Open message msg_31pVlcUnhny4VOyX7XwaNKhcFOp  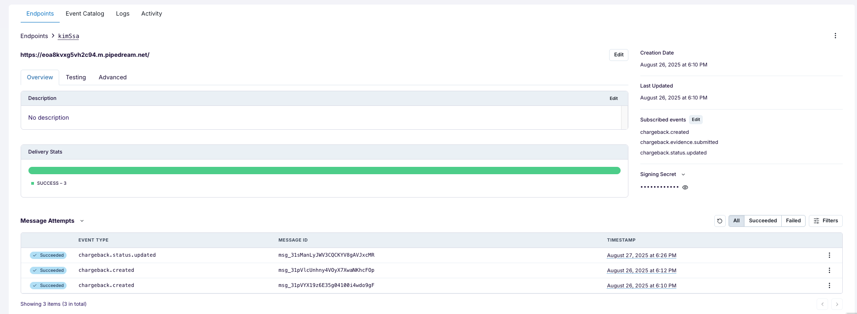(x=326, y=270)
